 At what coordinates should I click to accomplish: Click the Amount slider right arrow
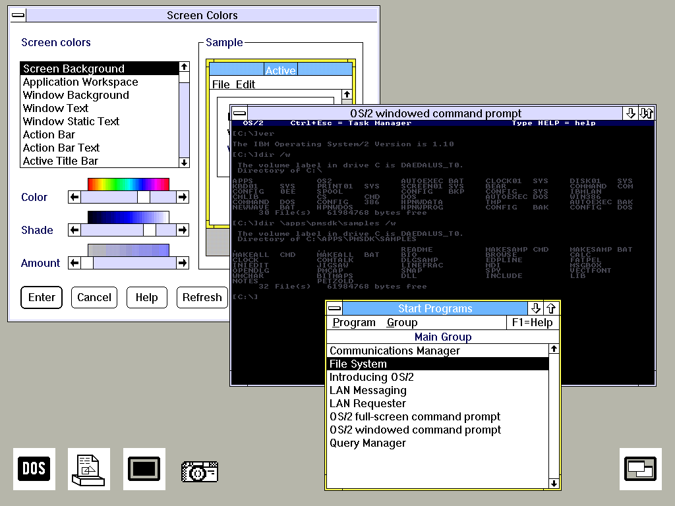(183, 263)
